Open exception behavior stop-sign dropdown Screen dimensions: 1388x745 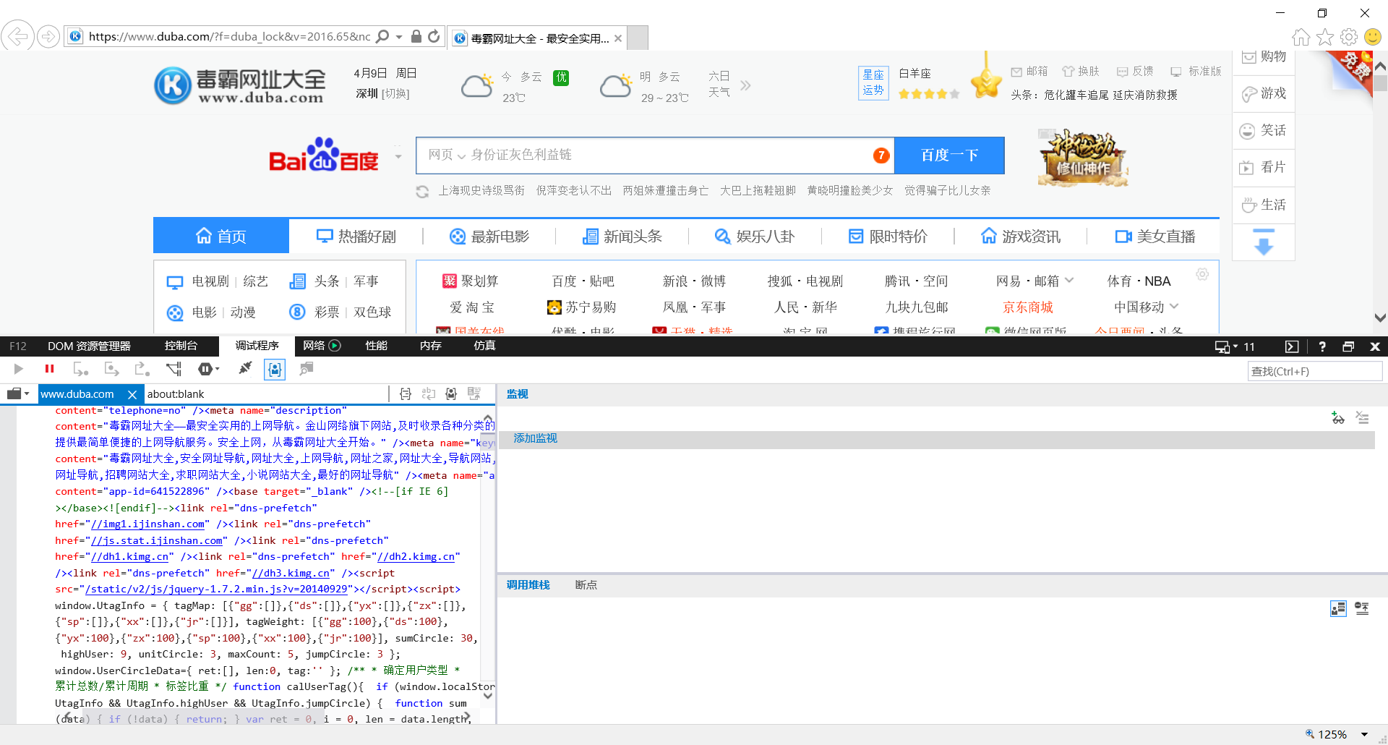(209, 369)
